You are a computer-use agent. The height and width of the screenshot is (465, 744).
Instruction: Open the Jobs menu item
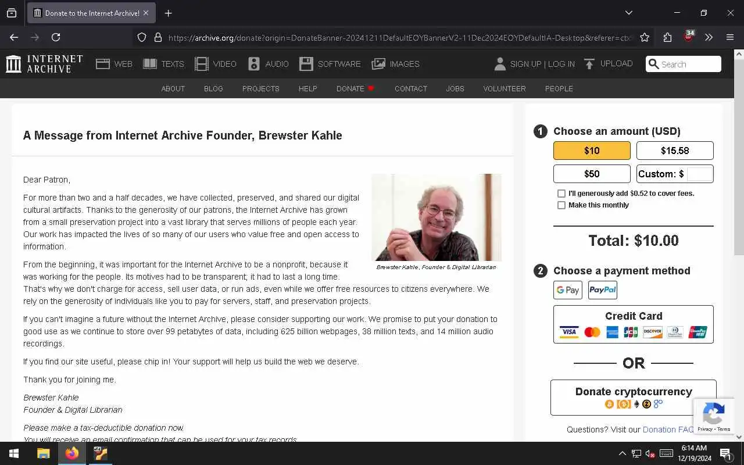coord(455,89)
